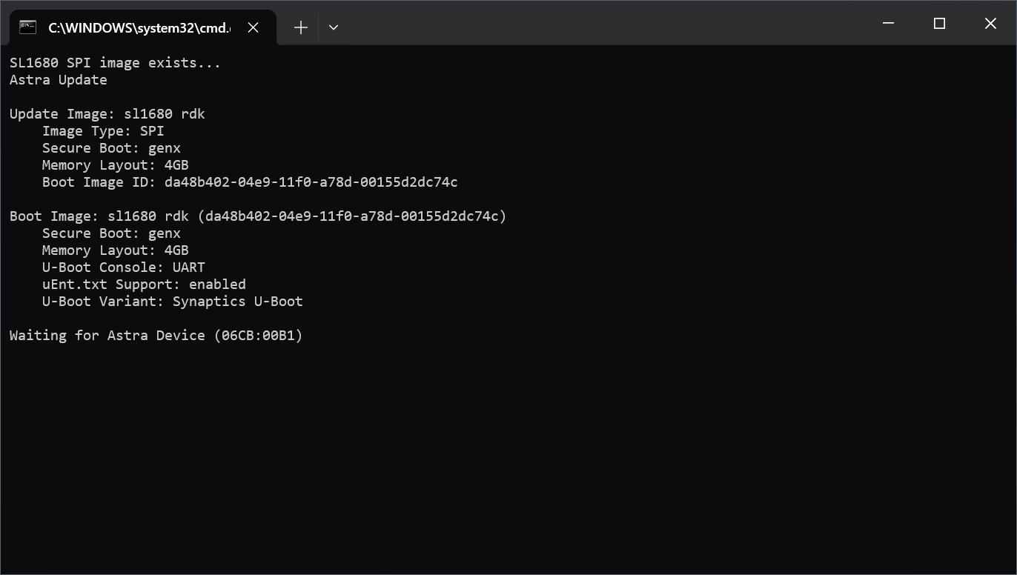Screen dimensions: 1017x575
Task: Click the Waiting for Astra Device line
Action: point(156,335)
